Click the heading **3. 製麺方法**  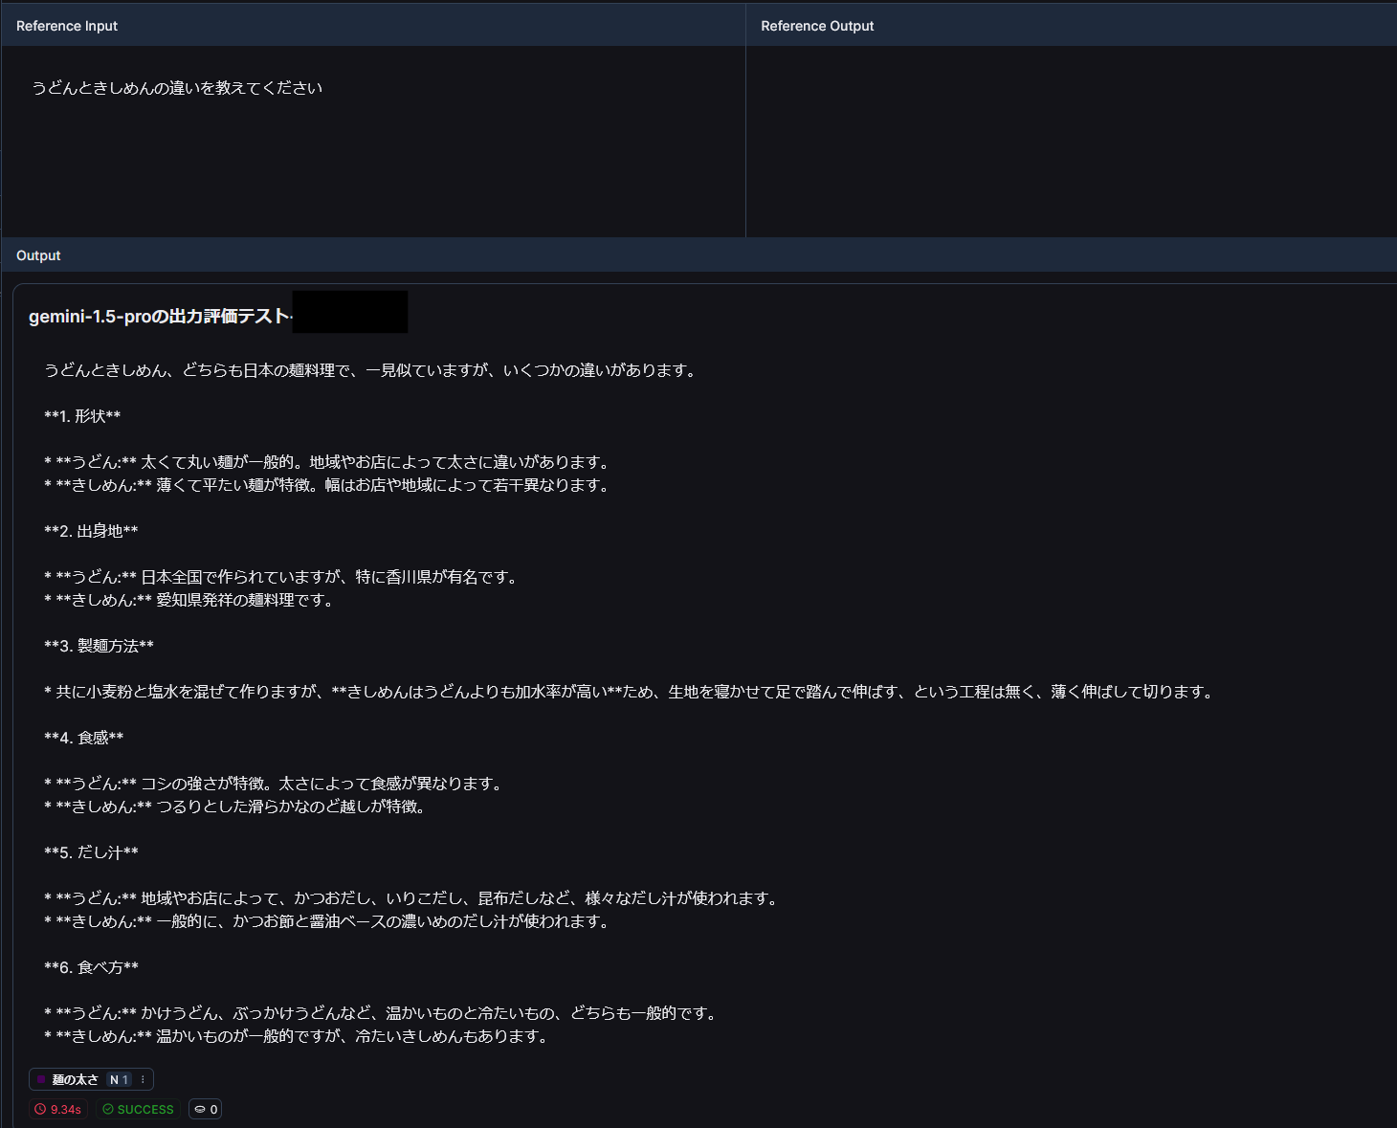[99, 646]
